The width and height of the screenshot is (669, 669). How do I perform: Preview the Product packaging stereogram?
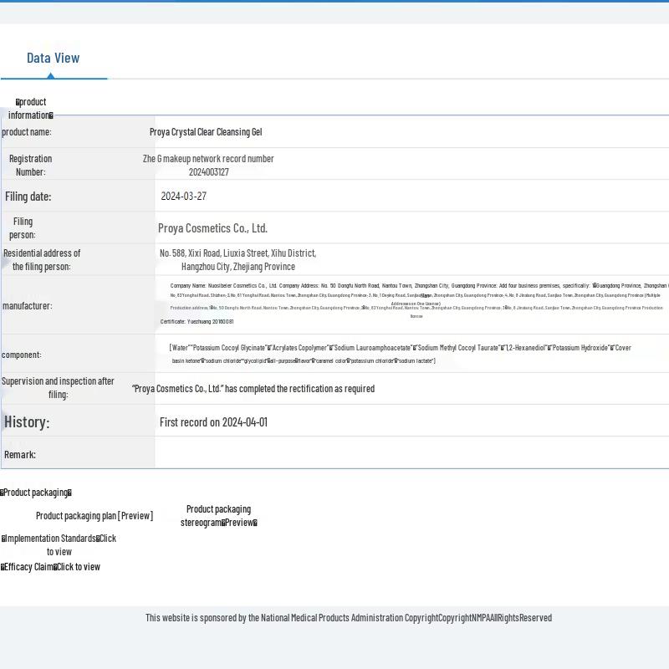[x=218, y=516]
